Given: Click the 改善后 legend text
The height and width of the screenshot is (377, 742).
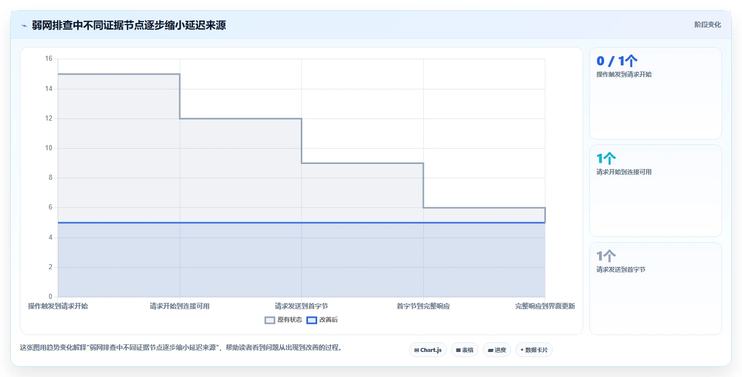Looking at the screenshot, I should click(328, 320).
